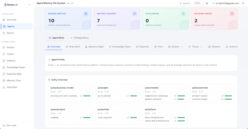Viewport: 248px width, 129px height.
Task: Click the competitive-landscape entry
Action: pyautogui.click(x=156, y=96)
